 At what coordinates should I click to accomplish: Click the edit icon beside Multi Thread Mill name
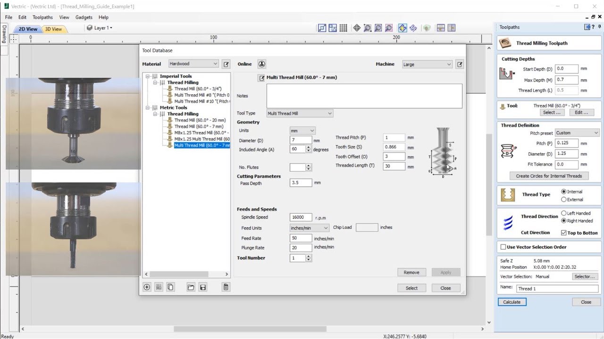point(261,78)
